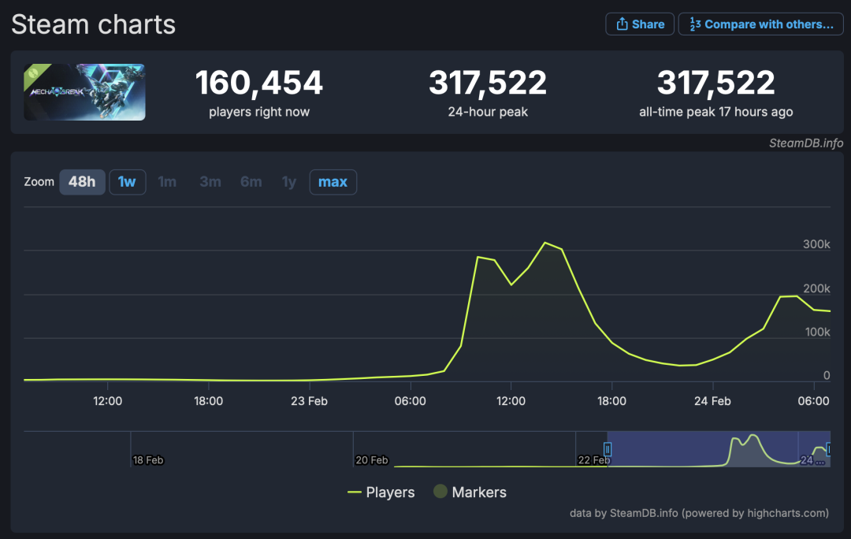This screenshot has width=851, height=539.
Task: Open the Mecha Break game thumbnail
Action: [84, 91]
